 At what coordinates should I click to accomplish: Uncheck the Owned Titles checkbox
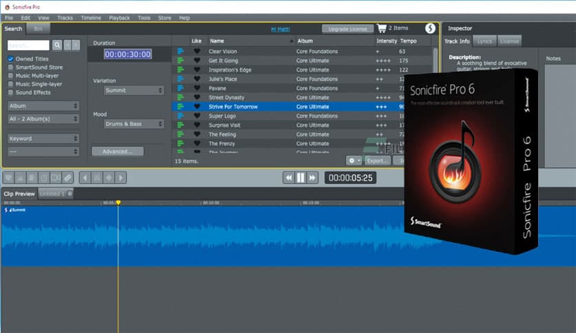click(10, 58)
